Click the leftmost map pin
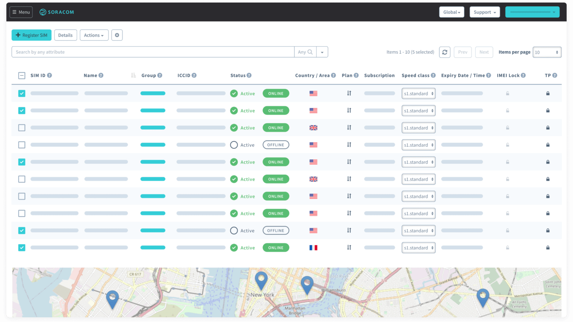This screenshot has width=573, height=322. (x=112, y=300)
